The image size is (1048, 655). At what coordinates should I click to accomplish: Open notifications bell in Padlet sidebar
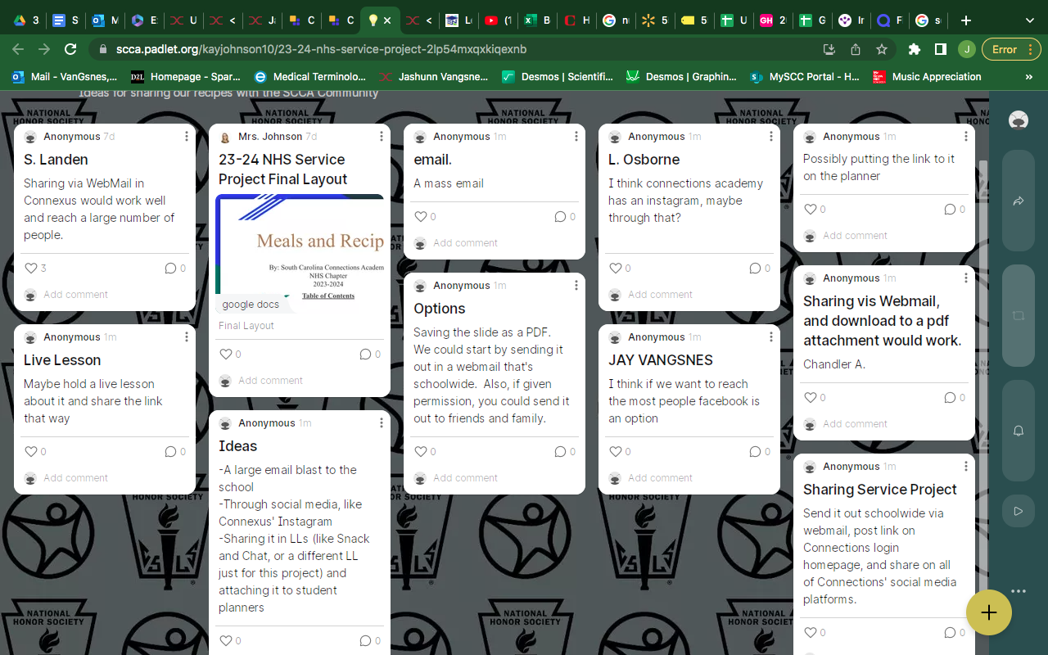click(x=1019, y=430)
